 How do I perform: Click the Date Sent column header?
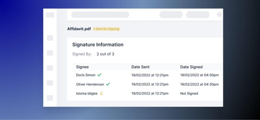coord(140,67)
